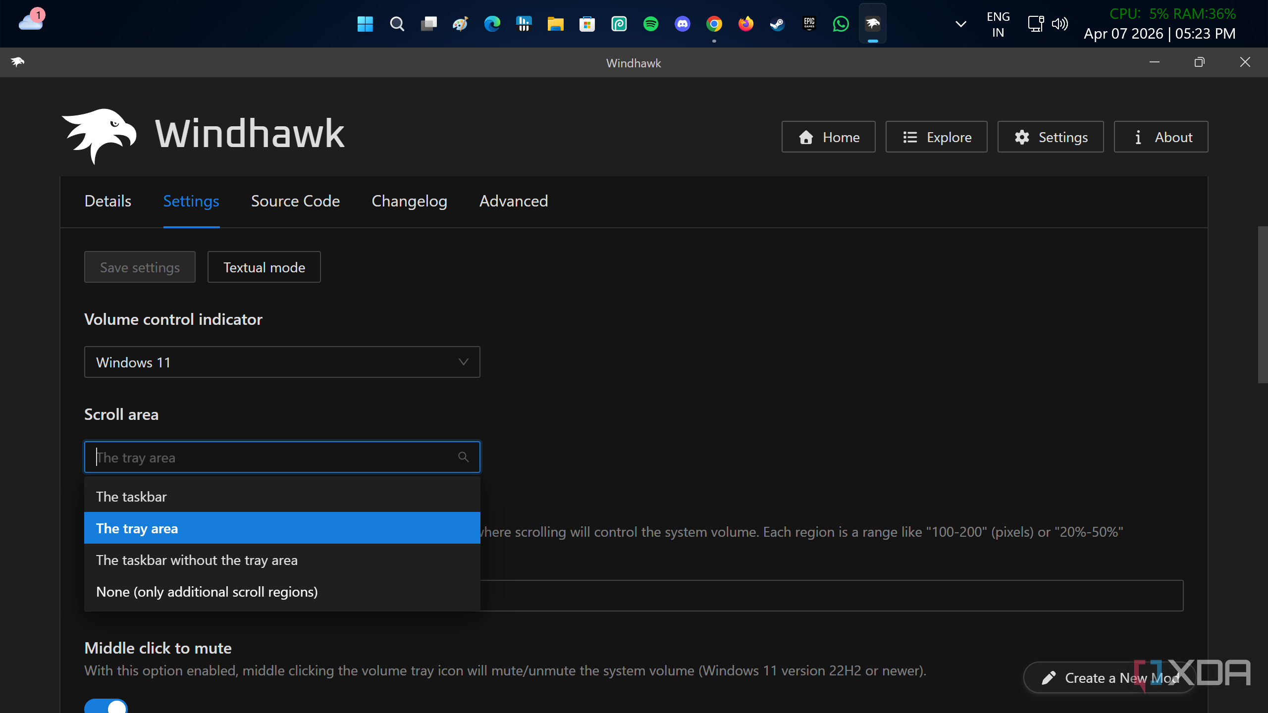Click the Scroll area search box
1268x713 pixels.
(282, 457)
